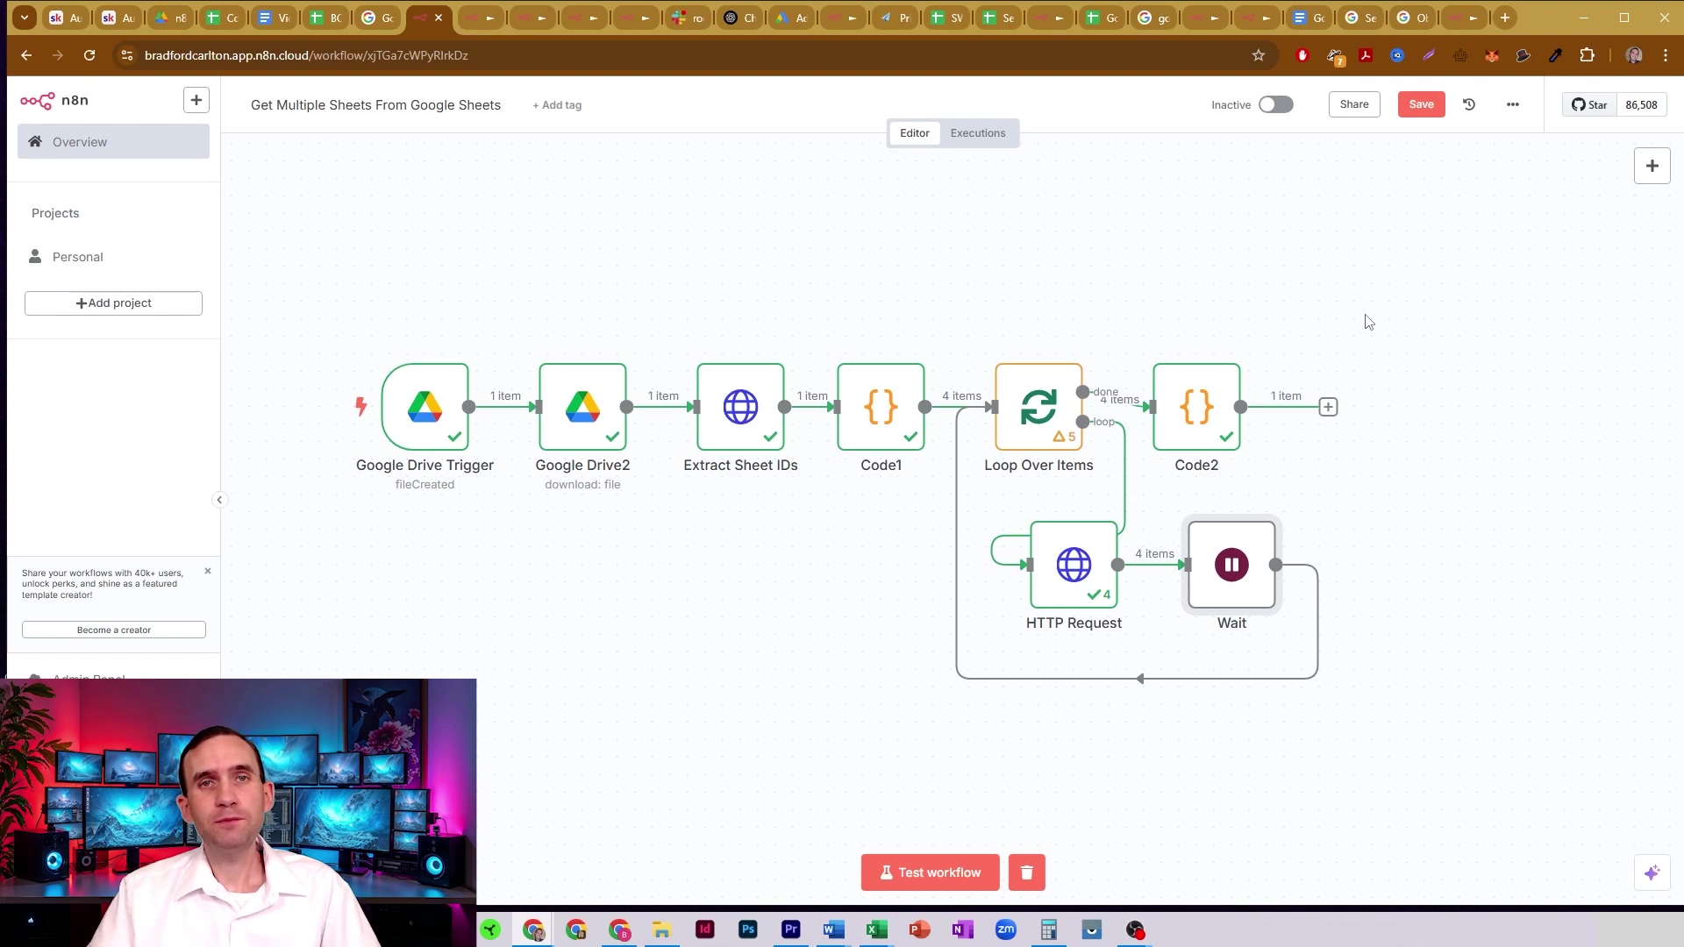Select the Google Drive2 download node

(x=582, y=407)
